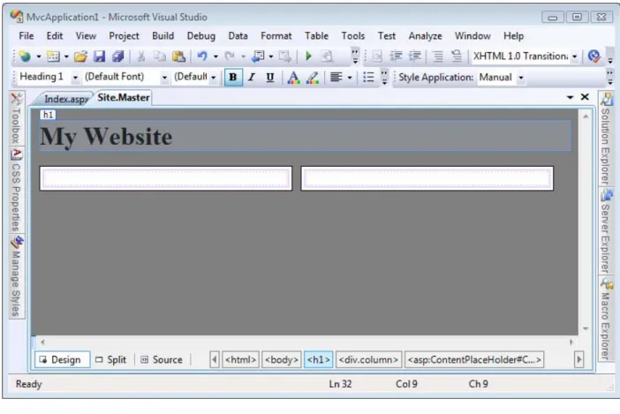Open the File menu

(x=26, y=36)
